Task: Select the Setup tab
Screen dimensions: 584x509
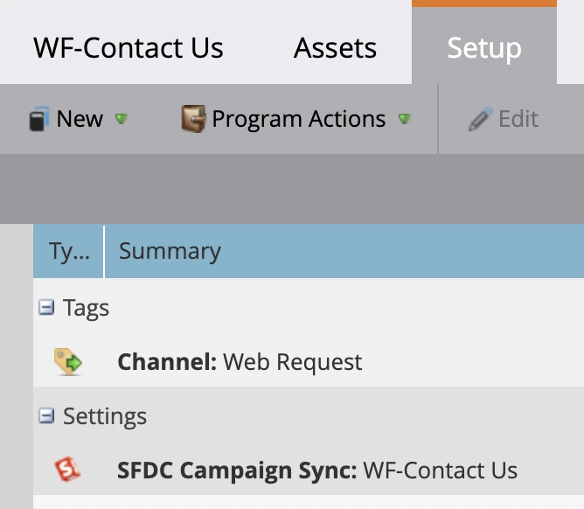Action: click(x=483, y=47)
